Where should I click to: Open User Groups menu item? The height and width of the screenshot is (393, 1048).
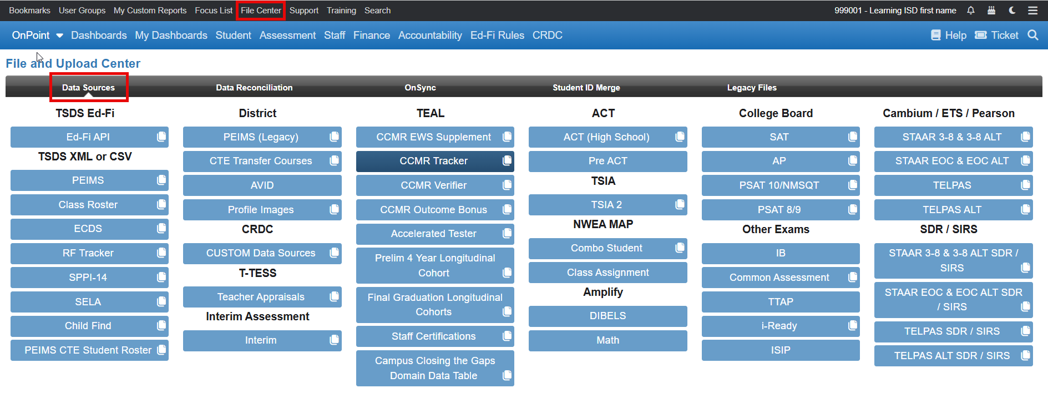[x=82, y=11]
